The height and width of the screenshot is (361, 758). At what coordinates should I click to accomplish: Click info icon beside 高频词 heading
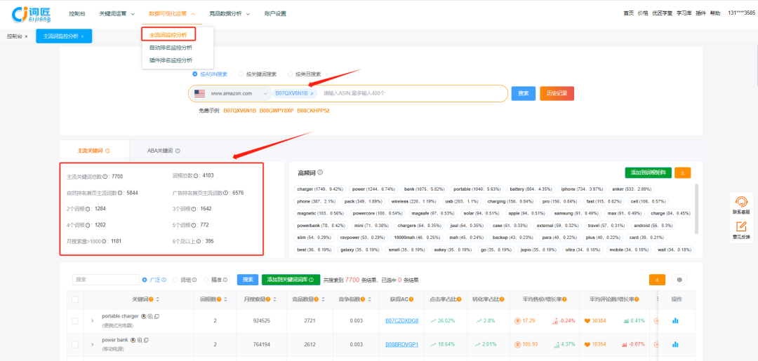[x=321, y=172]
